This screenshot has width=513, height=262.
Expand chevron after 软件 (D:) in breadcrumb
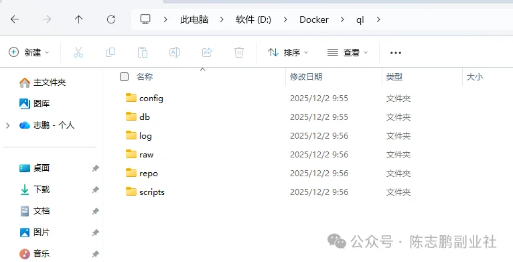(x=285, y=19)
